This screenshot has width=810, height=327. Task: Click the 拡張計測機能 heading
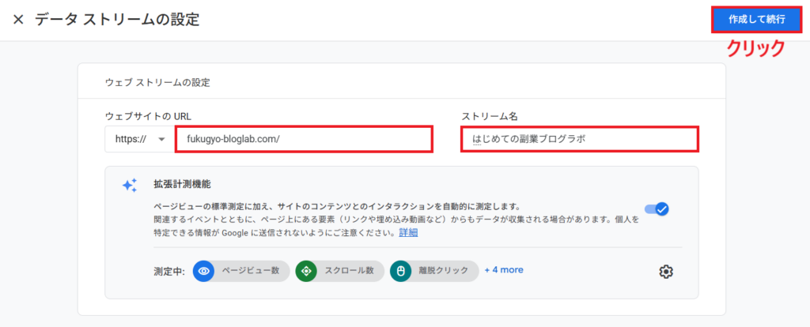181,183
